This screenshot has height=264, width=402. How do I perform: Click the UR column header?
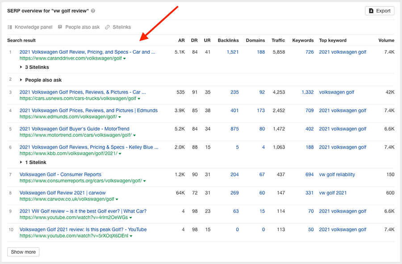pos(207,40)
